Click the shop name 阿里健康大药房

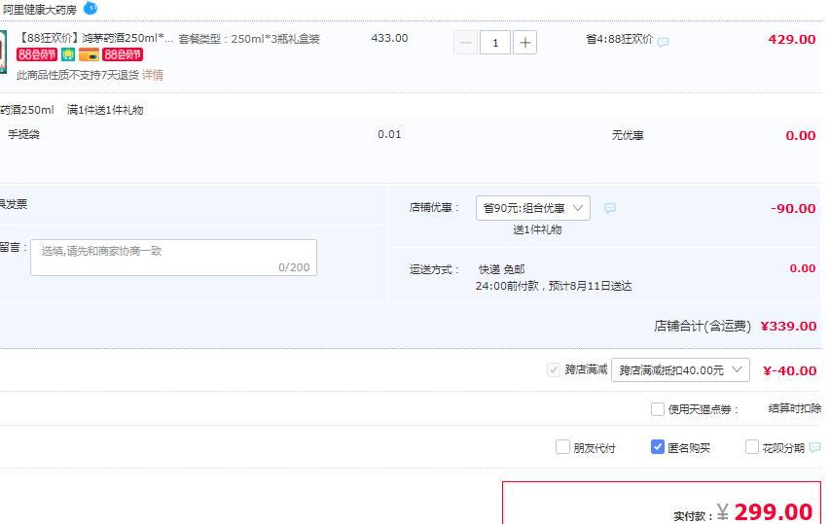click(40, 9)
